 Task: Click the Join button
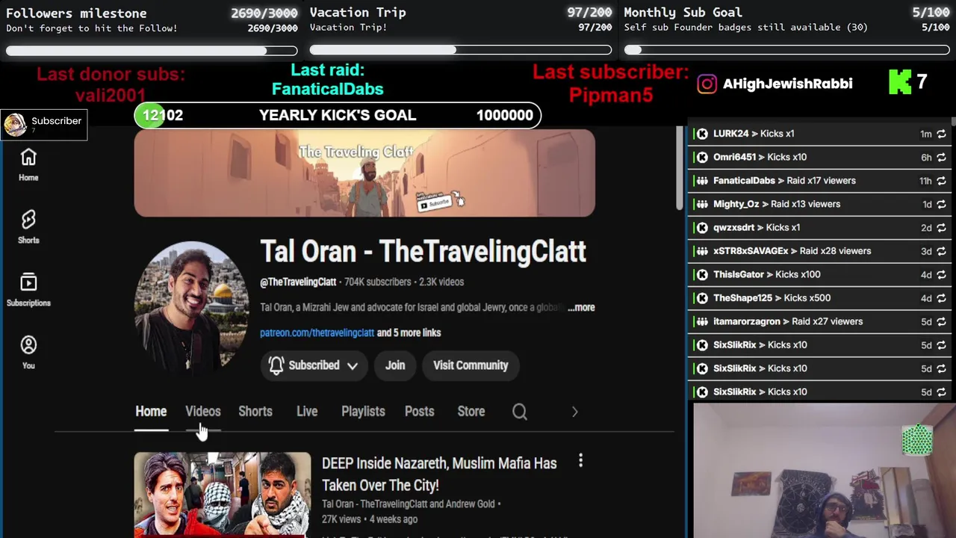(395, 365)
